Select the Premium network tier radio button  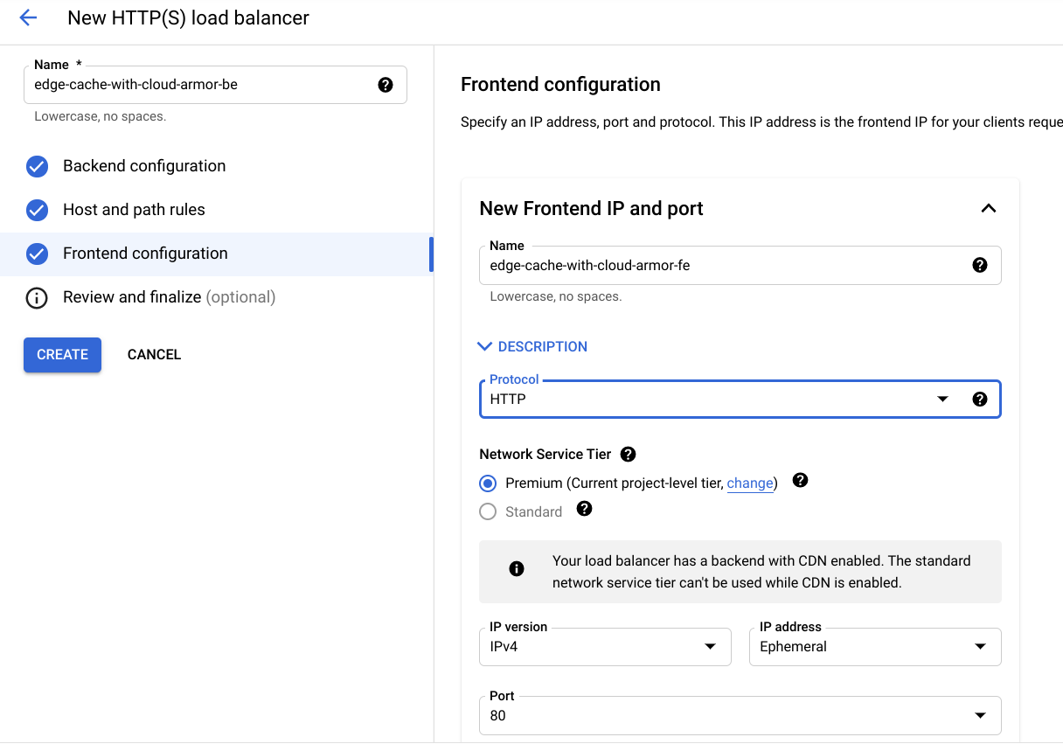click(x=488, y=483)
